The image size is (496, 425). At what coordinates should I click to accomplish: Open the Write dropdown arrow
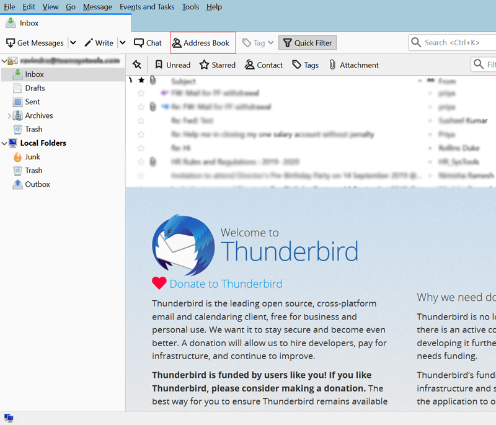(123, 43)
